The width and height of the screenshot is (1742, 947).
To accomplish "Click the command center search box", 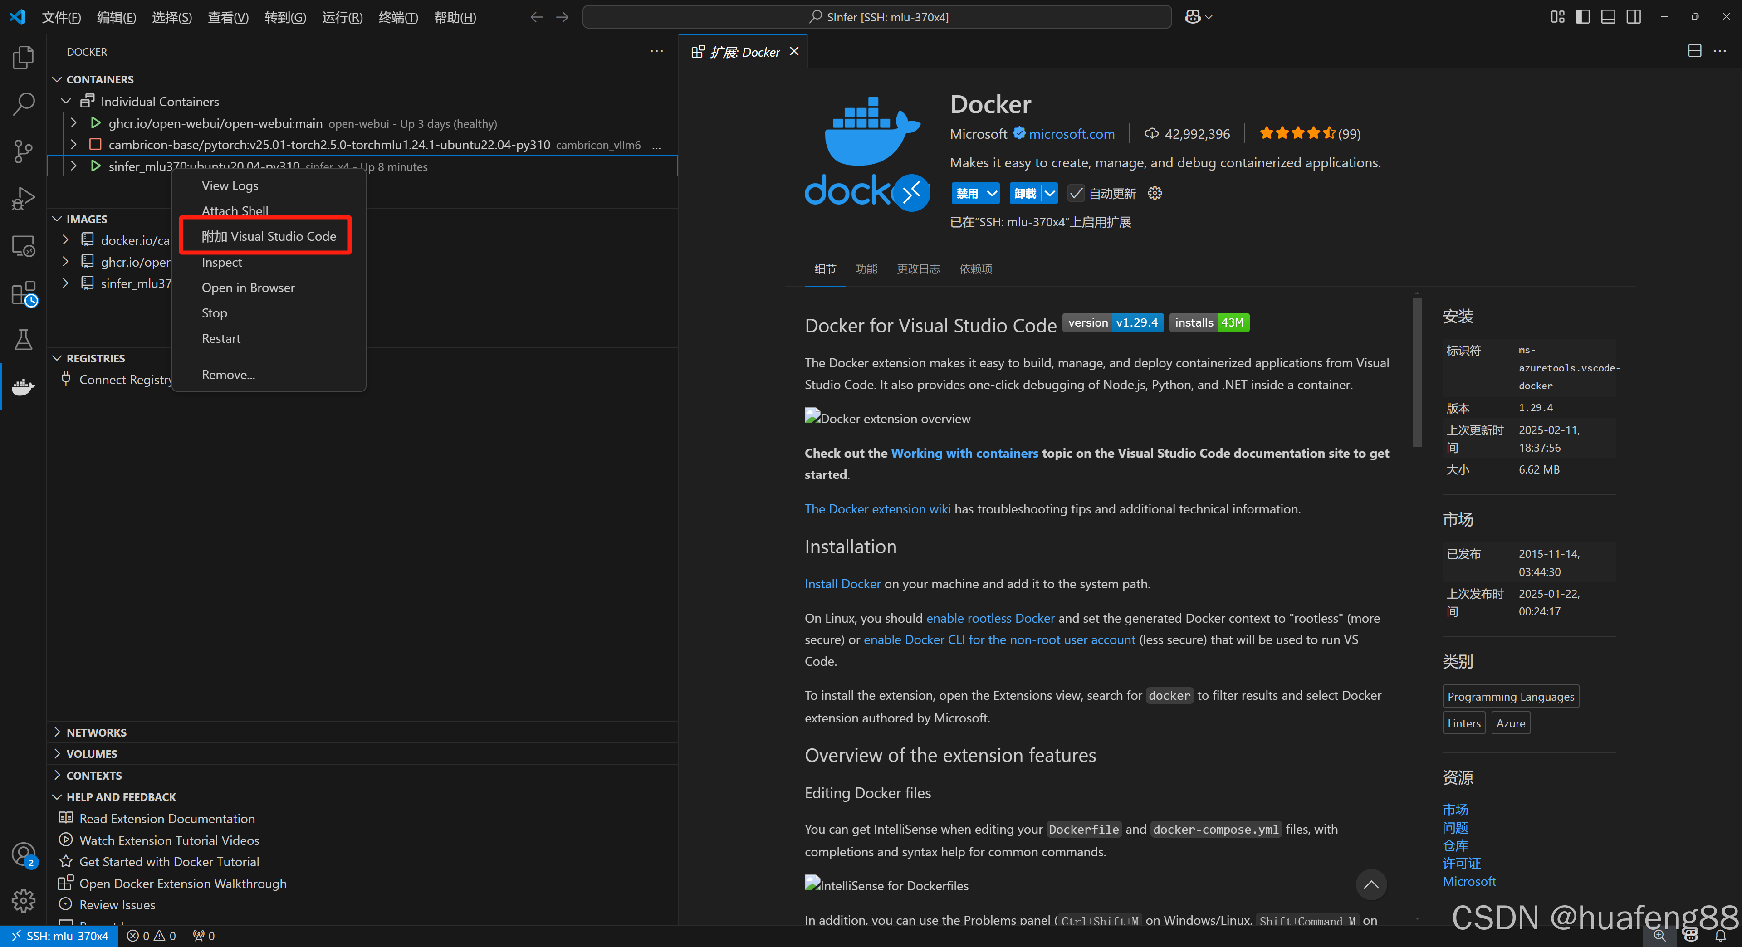I will pos(877,17).
